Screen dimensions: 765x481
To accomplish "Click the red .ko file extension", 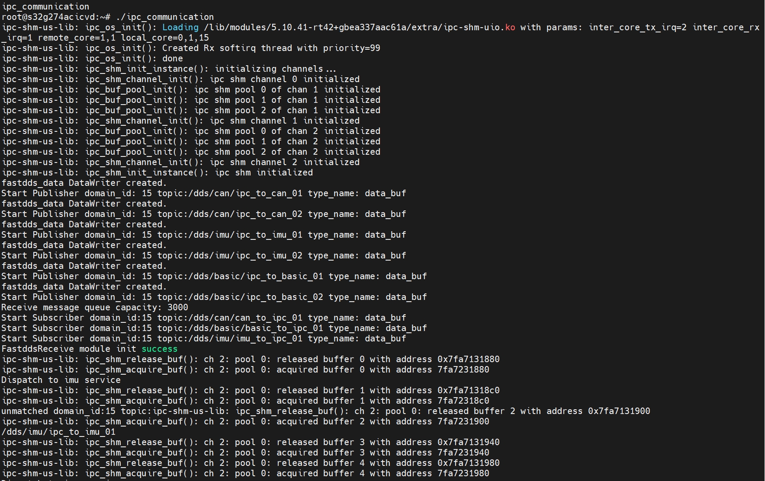I will click(510, 28).
